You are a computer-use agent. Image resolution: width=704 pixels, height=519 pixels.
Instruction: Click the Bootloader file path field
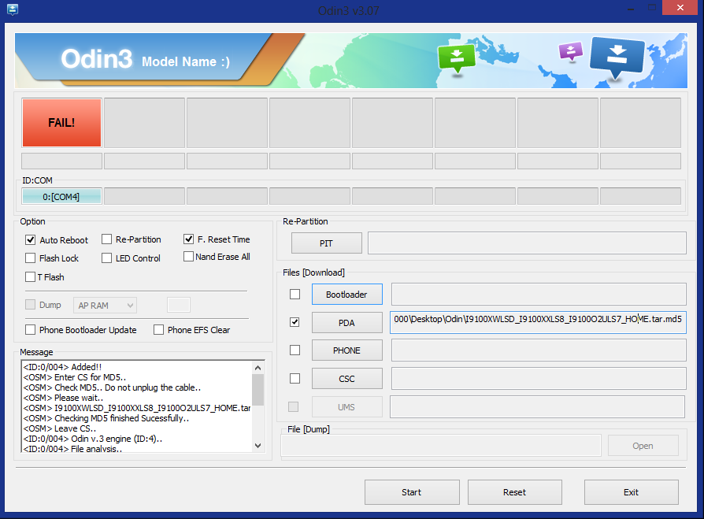coord(539,294)
